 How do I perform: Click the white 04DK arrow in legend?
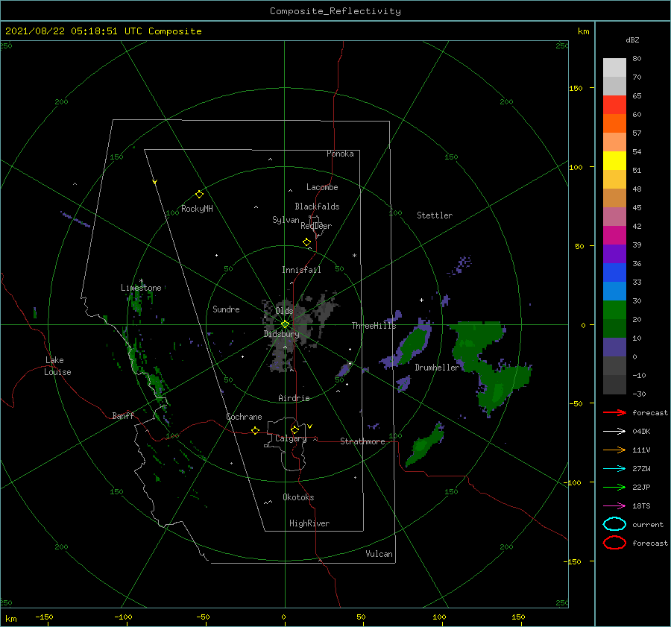(614, 431)
